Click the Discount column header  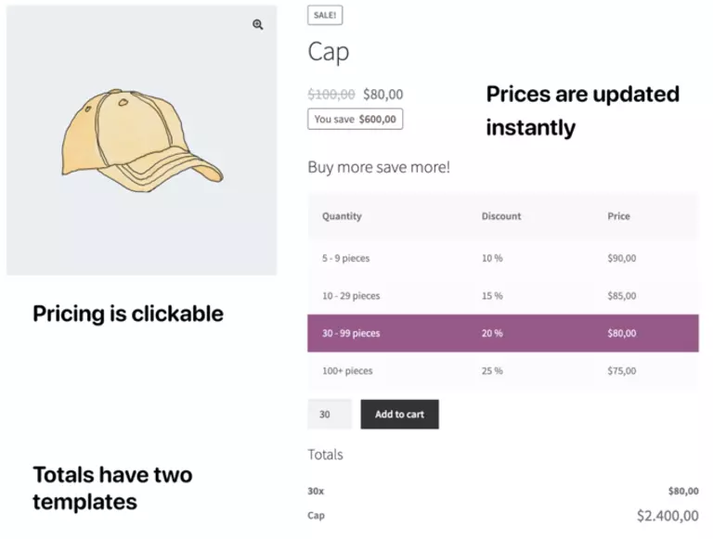pyautogui.click(x=501, y=216)
